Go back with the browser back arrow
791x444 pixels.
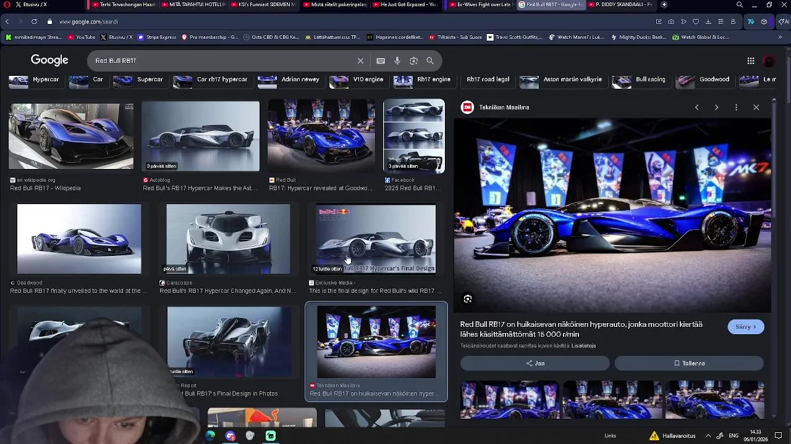coord(7,22)
